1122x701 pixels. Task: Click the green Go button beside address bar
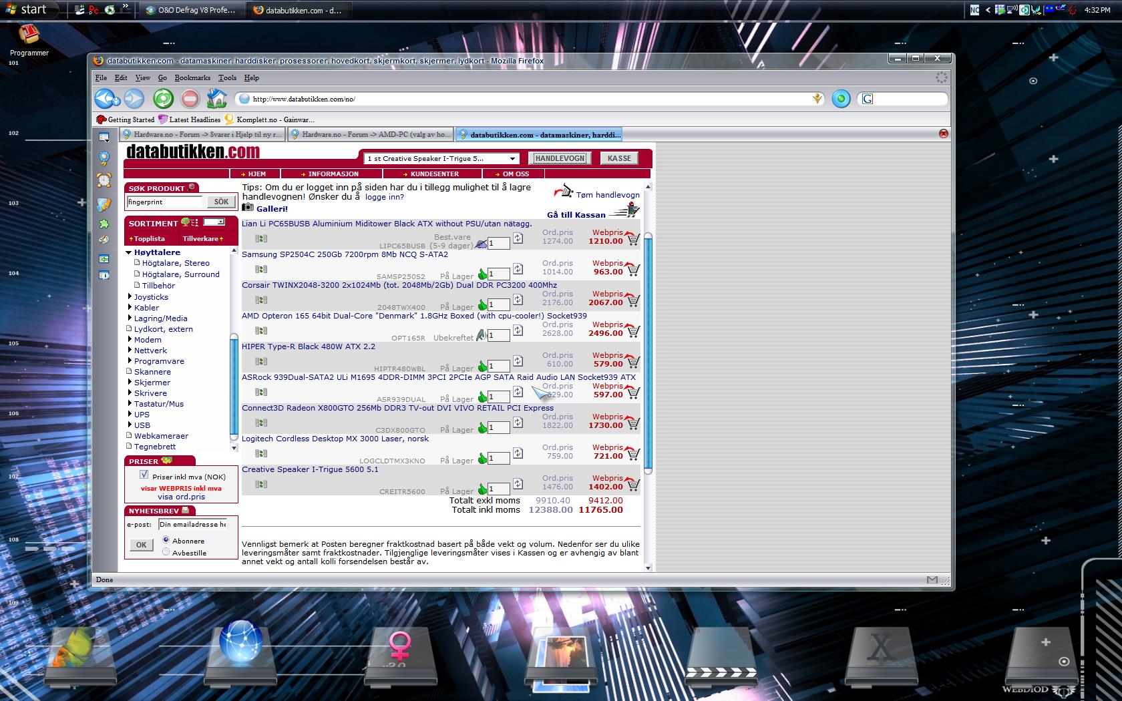pos(841,99)
